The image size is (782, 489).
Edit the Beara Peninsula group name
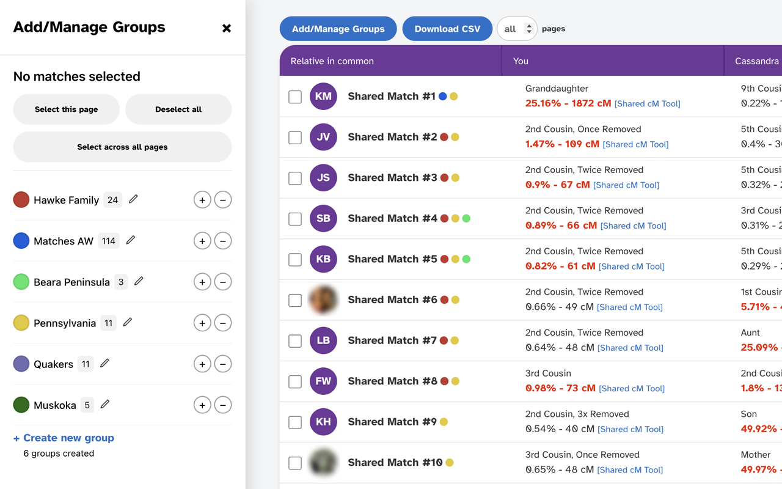(139, 281)
